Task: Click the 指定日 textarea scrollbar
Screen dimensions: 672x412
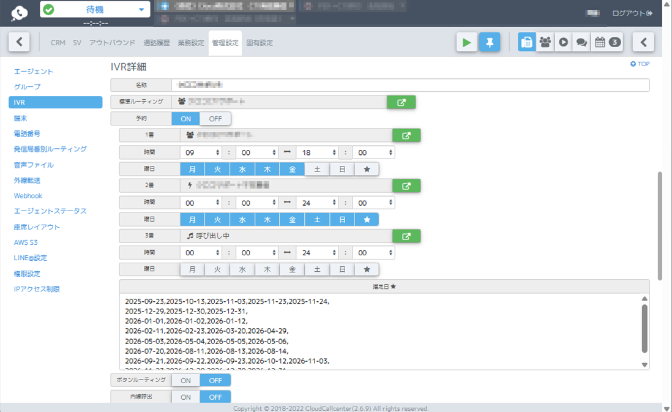Action: tap(644, 328)
